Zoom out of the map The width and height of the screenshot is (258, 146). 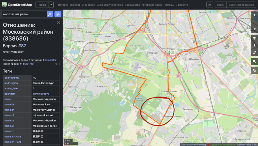(x=254, y=22)
